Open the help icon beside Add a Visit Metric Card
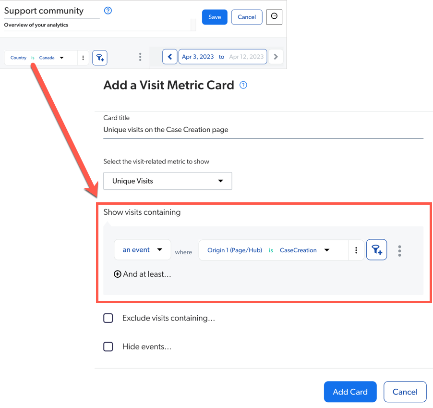Viewport: 433px width, 408px height. pos(243,85)
